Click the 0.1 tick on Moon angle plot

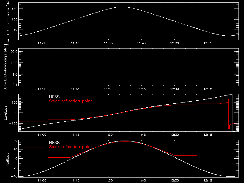coord(15,85)
